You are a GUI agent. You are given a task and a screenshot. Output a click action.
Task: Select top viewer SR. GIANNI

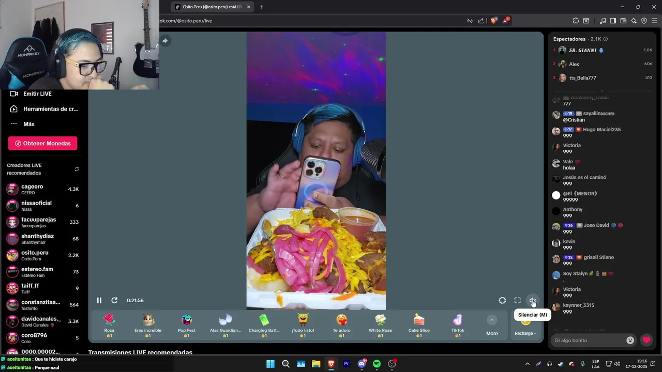click(x=603, y=50)
